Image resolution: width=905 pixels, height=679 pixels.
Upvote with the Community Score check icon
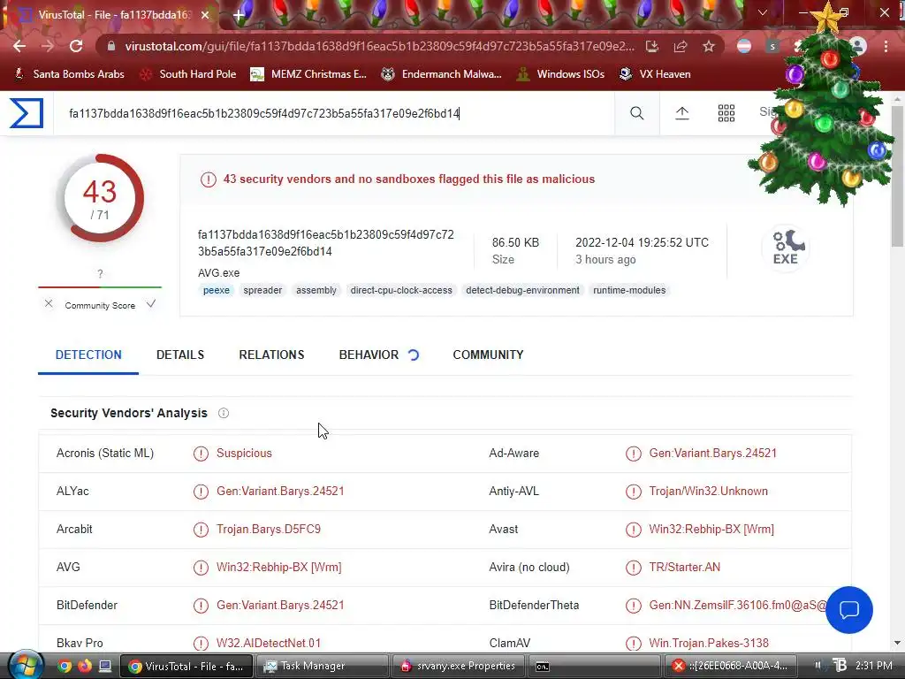150,304
